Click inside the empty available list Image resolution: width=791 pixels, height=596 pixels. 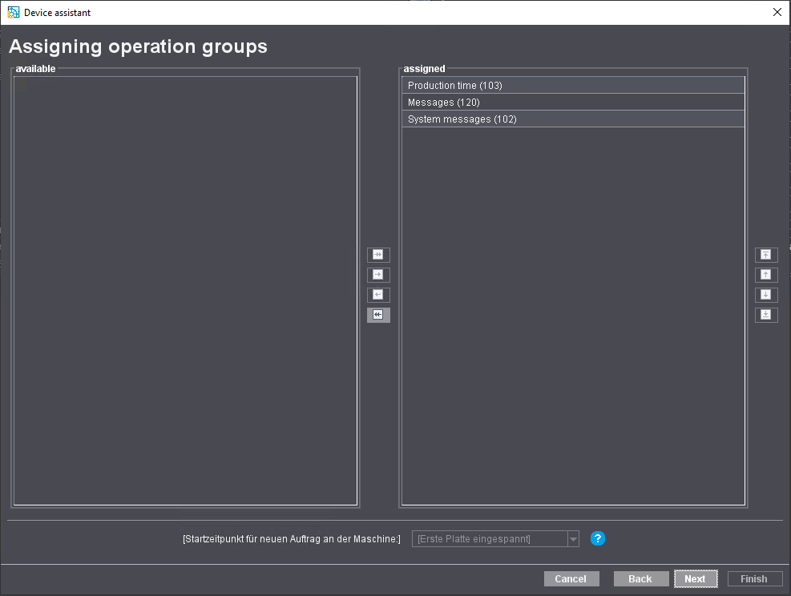[x=185, y=290]
